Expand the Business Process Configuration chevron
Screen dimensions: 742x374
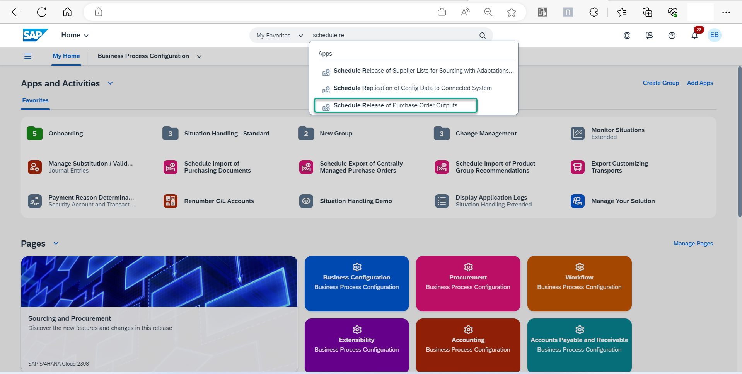point(199,56)
